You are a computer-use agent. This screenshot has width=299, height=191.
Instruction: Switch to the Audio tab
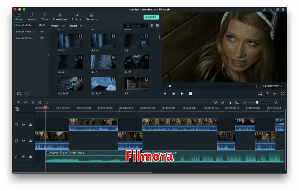pyautogui.click(x=32, y=17)
